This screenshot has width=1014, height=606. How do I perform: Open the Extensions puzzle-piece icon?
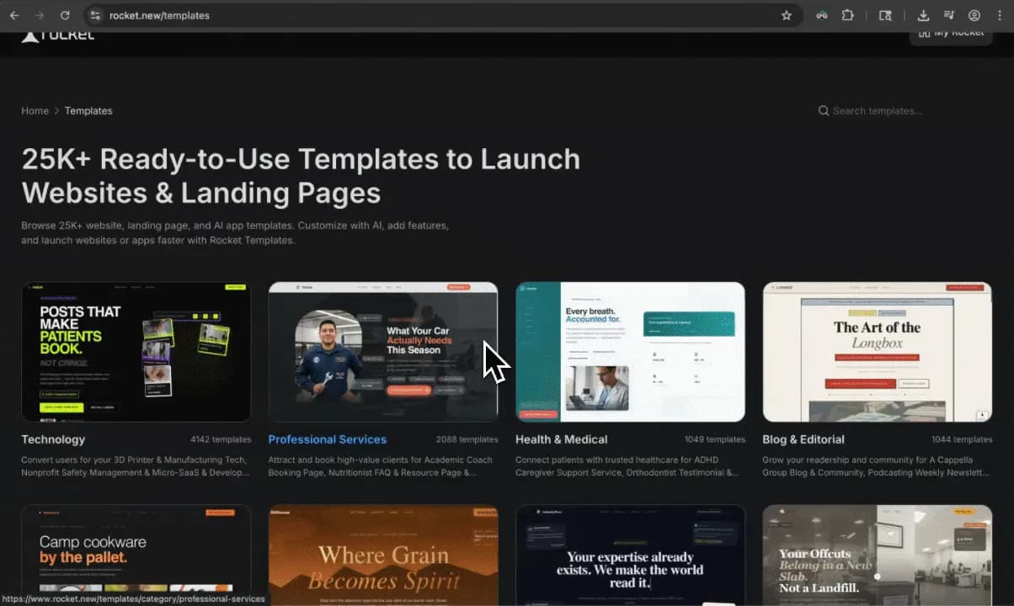click(848, 15)
